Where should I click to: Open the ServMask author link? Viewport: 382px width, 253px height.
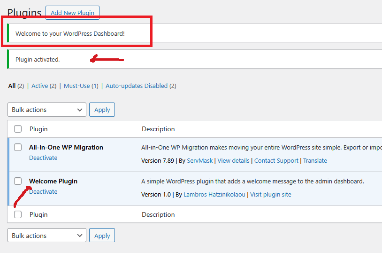pyautogui.click(x=200, y=161)
